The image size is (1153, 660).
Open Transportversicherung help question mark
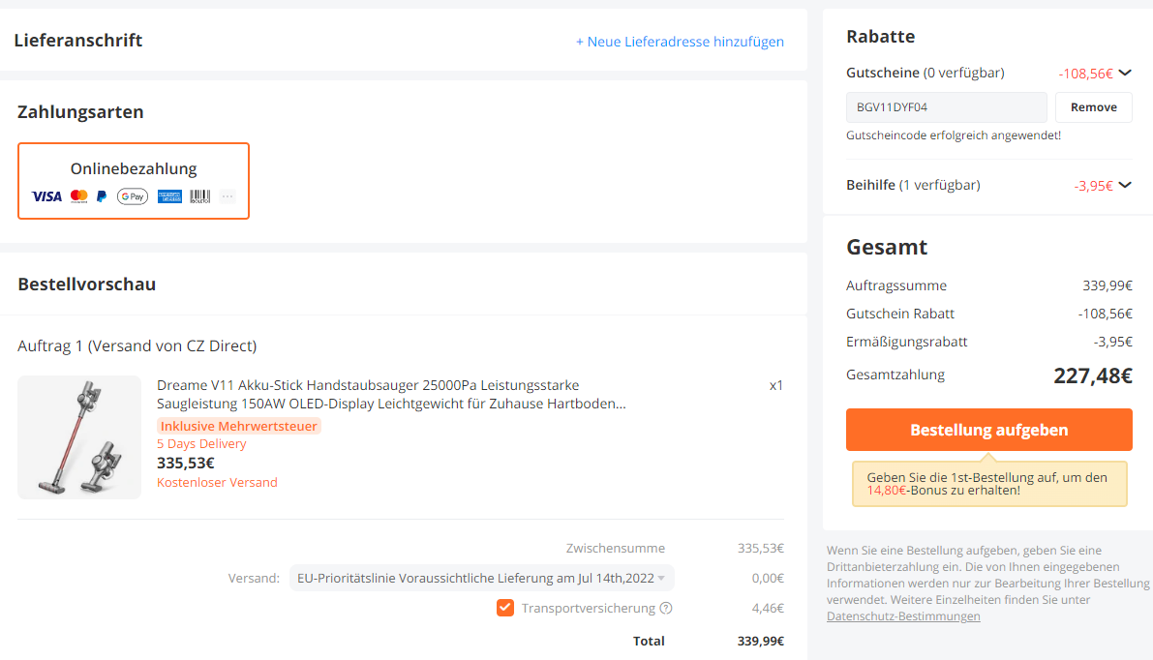(x=666, y=608)
